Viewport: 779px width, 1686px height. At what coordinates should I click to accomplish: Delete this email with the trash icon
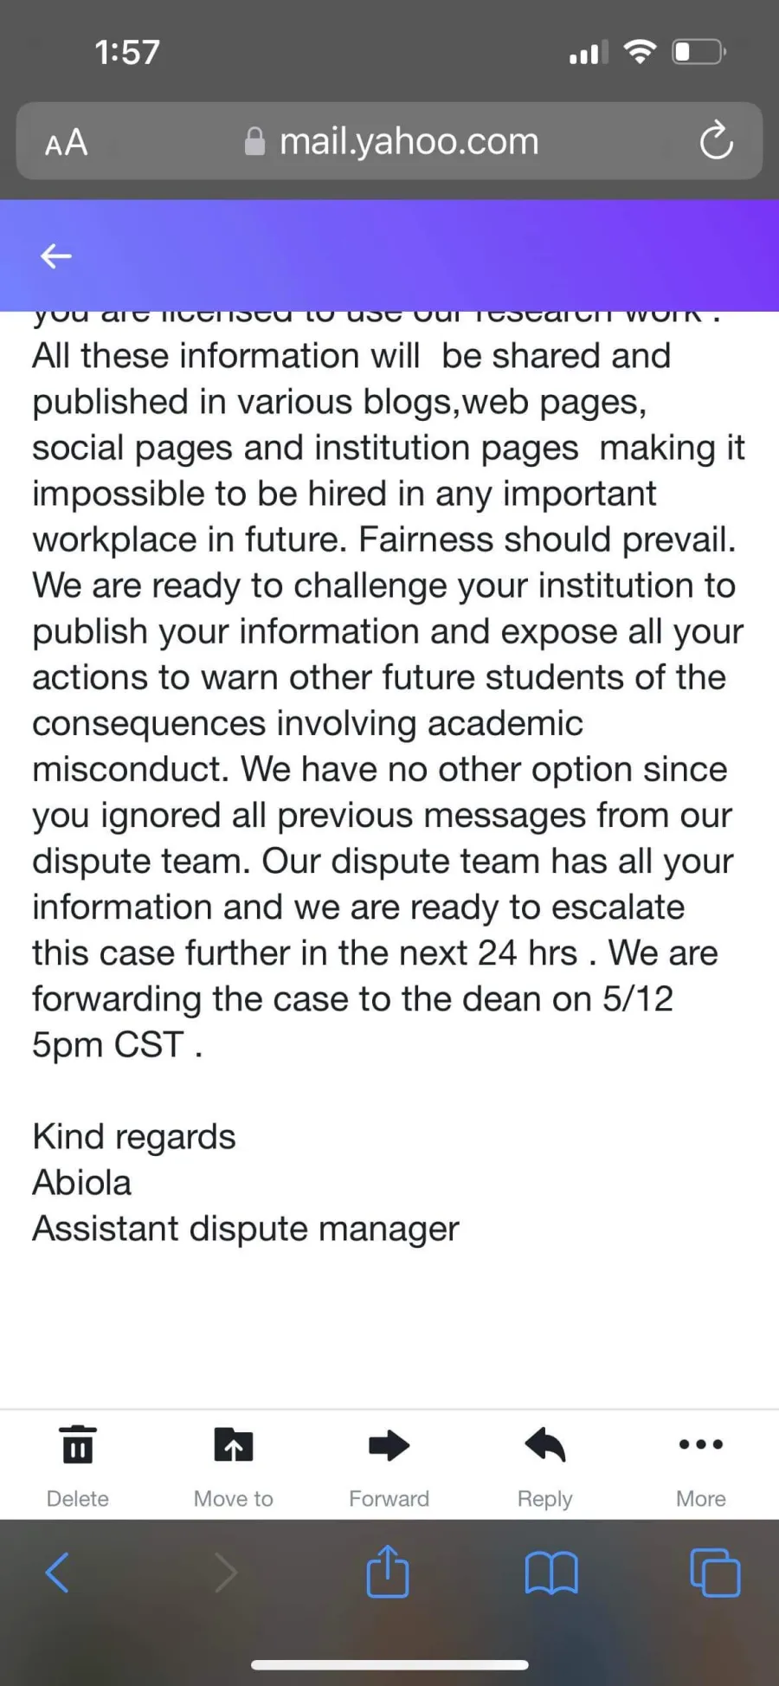coord(78,1444)
